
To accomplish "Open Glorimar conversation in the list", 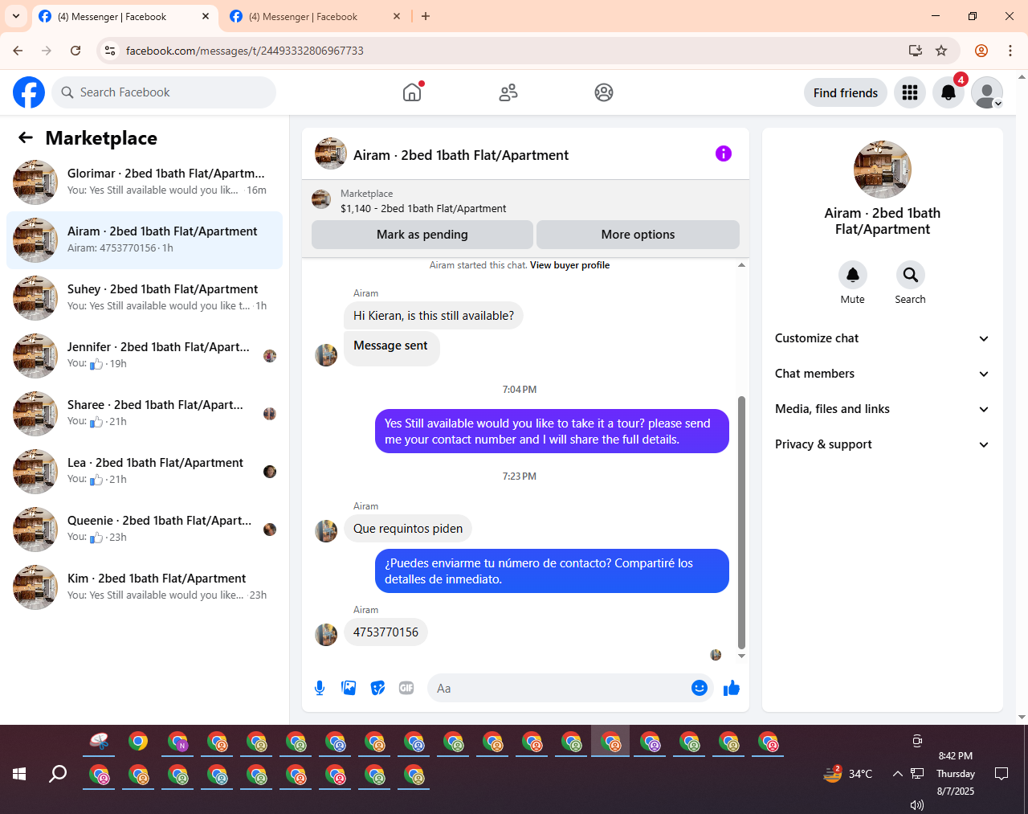I will click(145, 182).
